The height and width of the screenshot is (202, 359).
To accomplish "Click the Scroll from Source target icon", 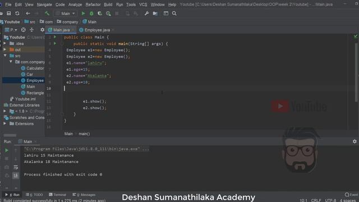I will coord(24,30).
